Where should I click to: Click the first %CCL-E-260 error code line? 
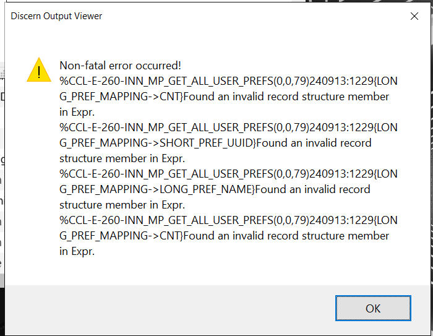228,81
